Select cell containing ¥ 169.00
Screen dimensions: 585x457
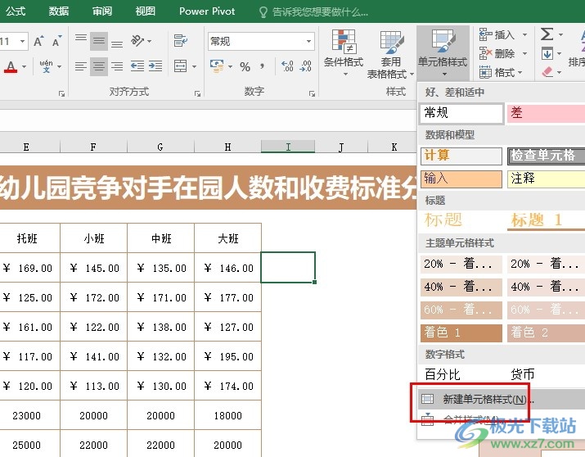(x=29, y=268)
